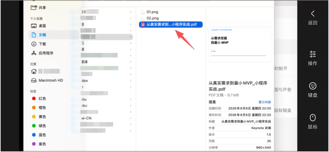Screen dimensions: 329x152
Task: Click the 修改时间 date value
Action: 249,115
